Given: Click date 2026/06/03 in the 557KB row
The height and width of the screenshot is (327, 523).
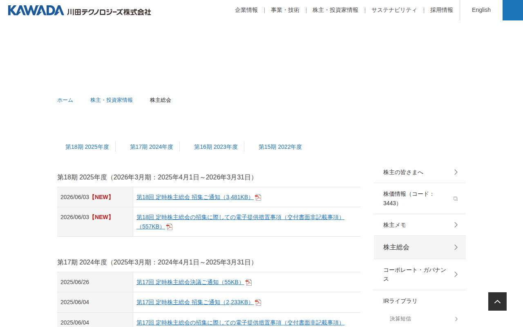Looking at the screenshot, I should click(x=75, y=217).
